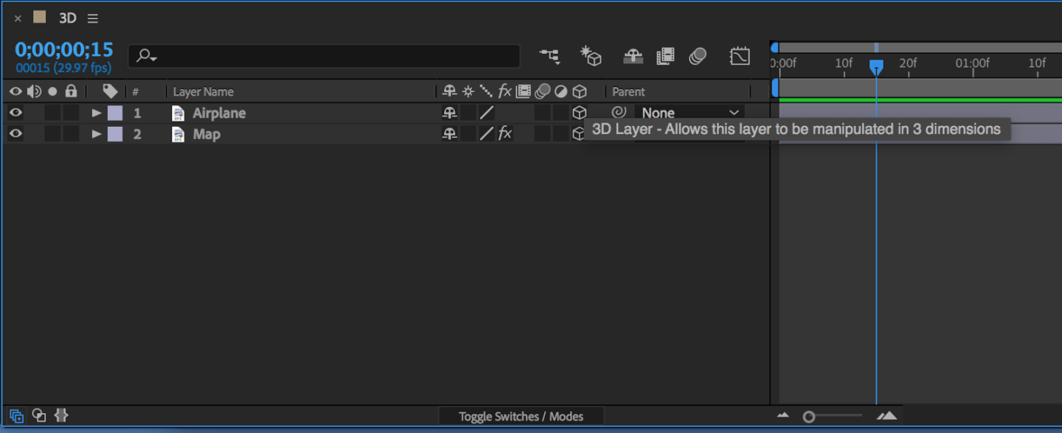
Task: Lock the Map layer
Action: click(x=71, y=134)
